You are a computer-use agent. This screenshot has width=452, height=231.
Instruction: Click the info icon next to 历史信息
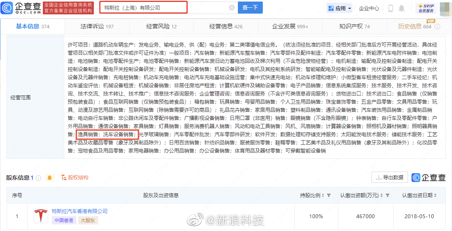(437, 27)
